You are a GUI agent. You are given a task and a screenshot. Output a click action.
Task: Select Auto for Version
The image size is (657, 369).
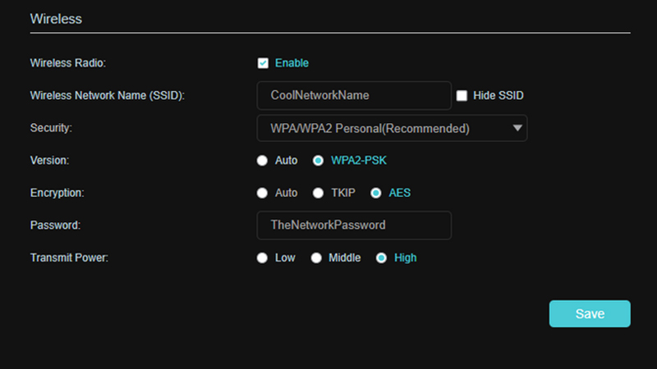pyautogui.click(x=263, y=161)
